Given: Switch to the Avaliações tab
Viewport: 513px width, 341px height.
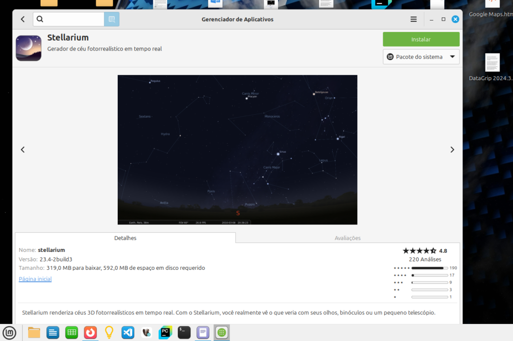Looking at the screenshot, I should point(347,238).
